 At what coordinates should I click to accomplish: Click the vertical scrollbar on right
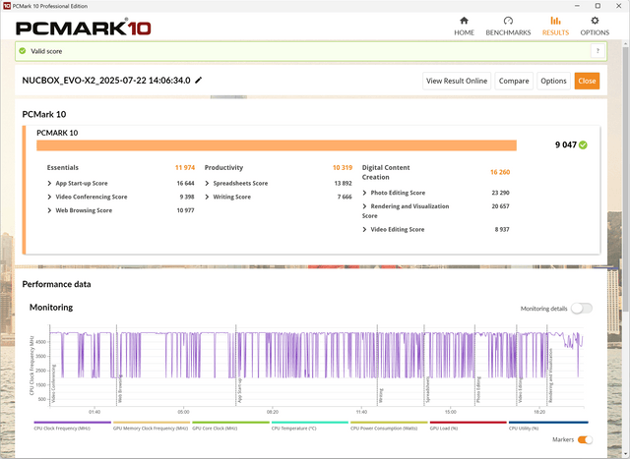click(x=626, y=177)
